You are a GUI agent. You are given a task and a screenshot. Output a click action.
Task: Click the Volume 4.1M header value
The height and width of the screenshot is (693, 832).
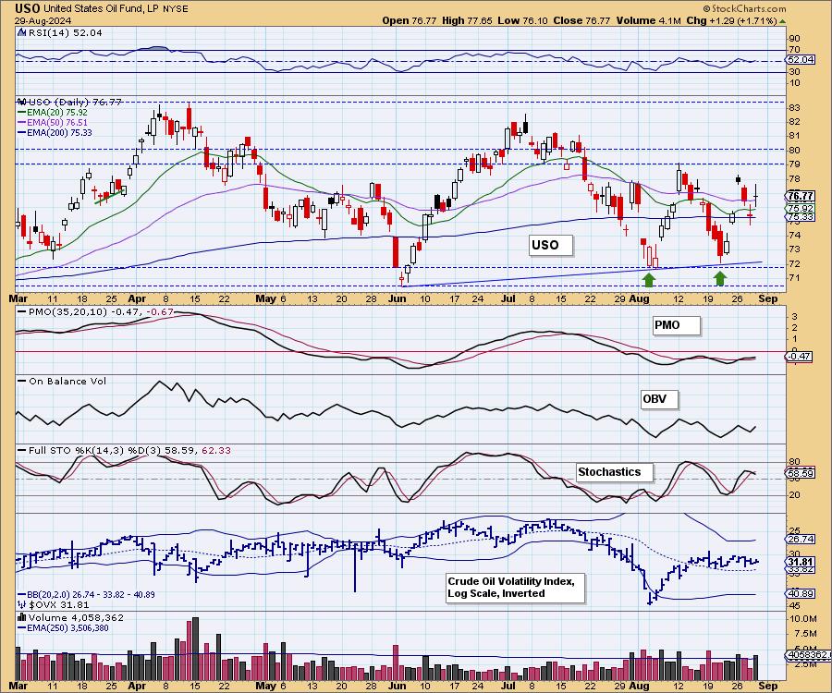(x=649, y=20)
